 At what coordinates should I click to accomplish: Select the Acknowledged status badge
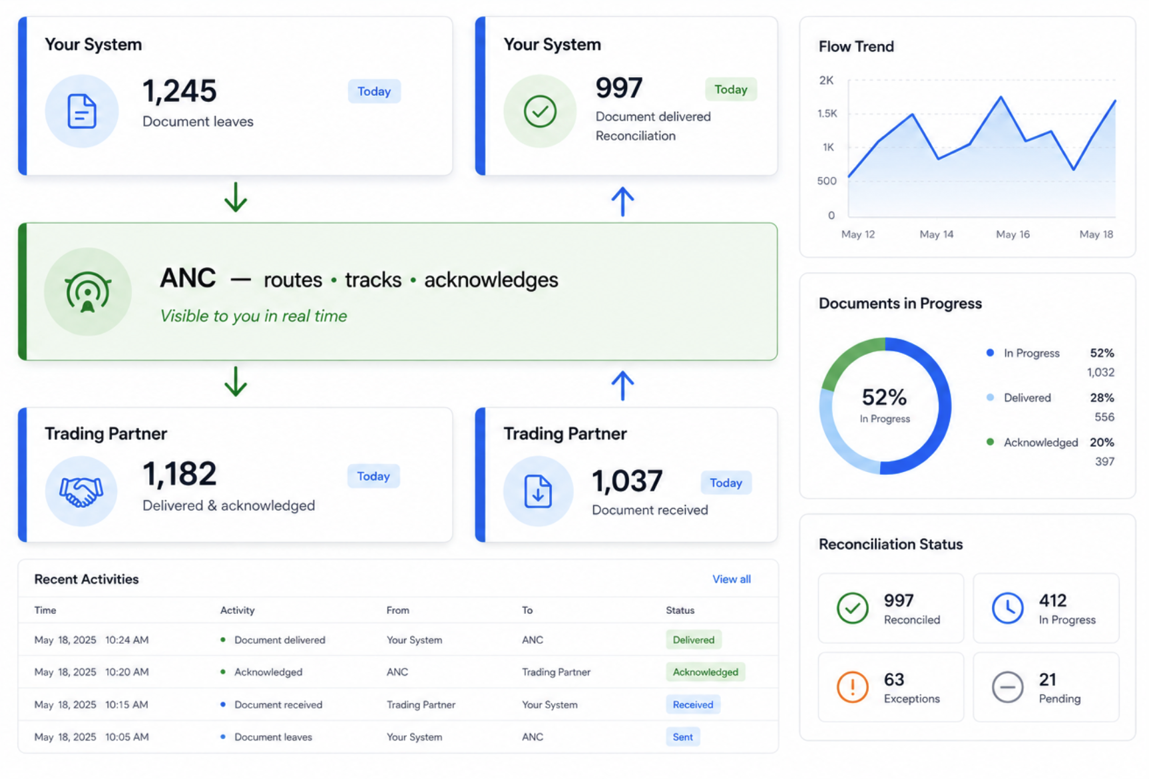[705, 672]
